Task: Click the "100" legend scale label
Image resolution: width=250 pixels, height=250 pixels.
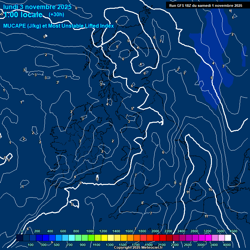Action: click(31, 245)
